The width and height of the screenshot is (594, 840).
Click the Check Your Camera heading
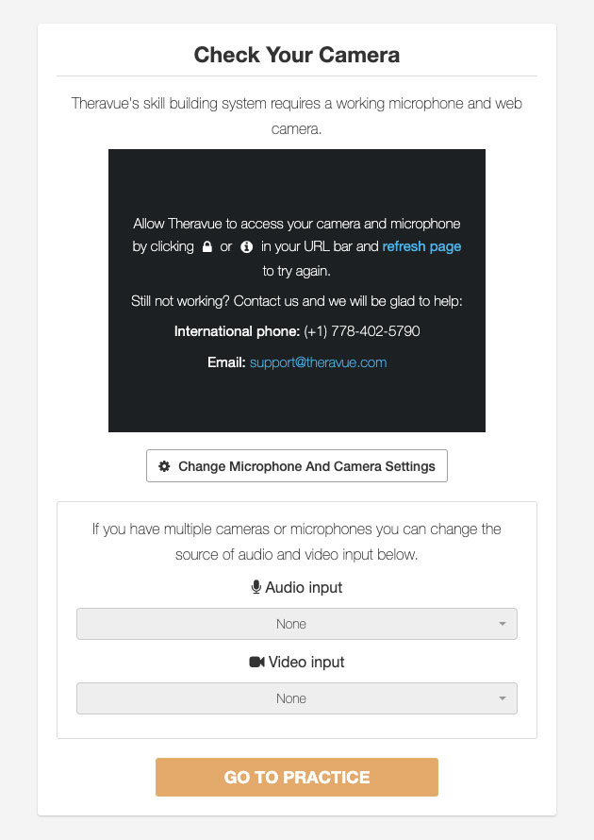297,55
